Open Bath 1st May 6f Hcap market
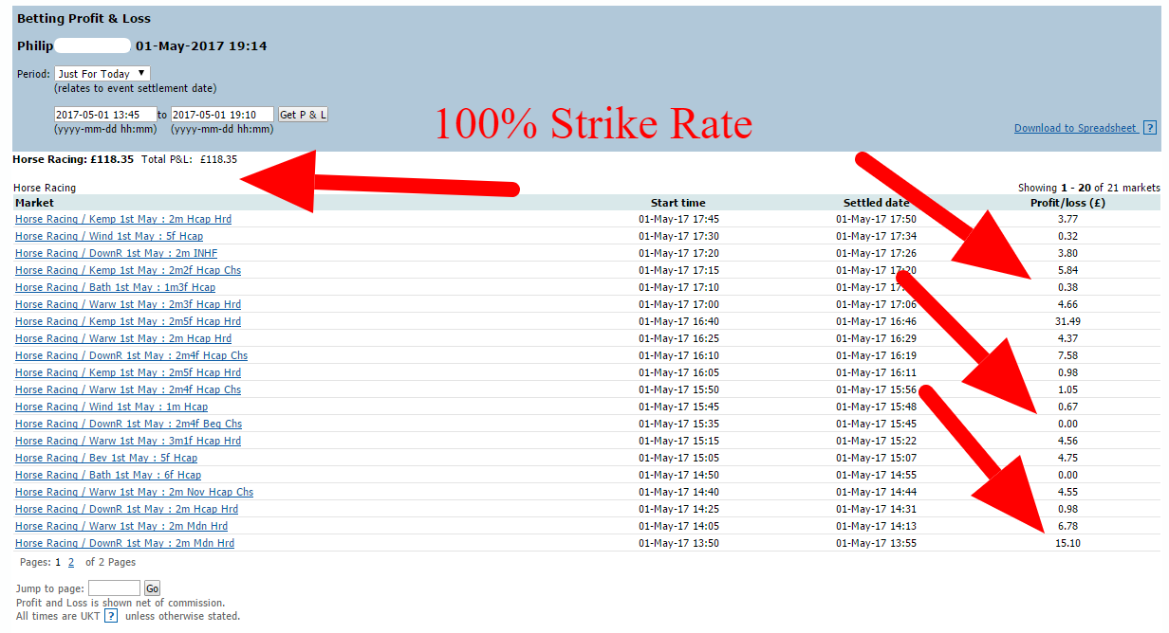 click(108, 475)
